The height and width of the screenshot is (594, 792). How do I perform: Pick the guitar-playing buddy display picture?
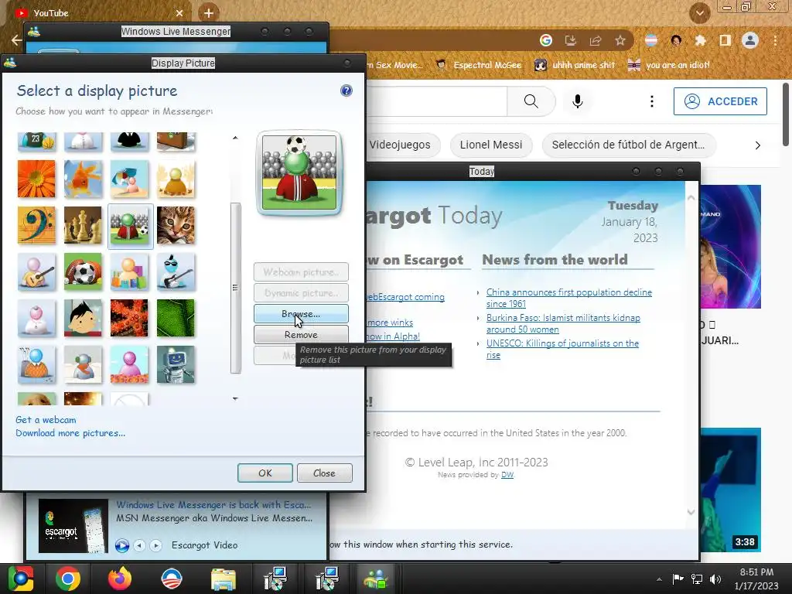tap(36, 271)
